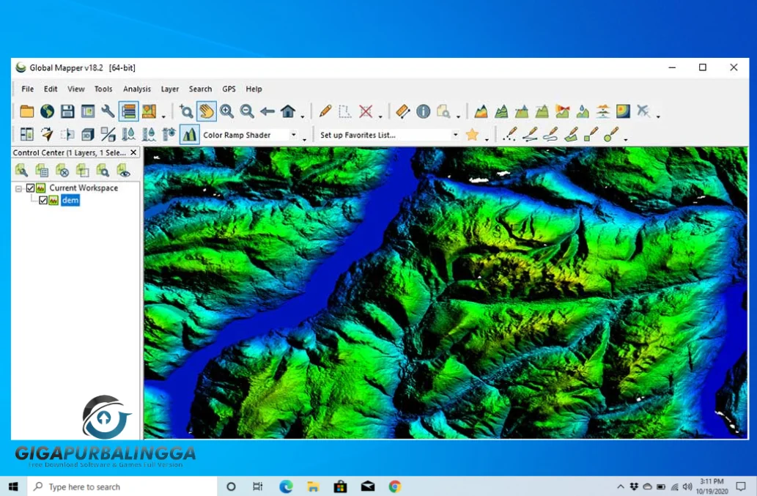Open the File menu
This screenshot has height=496, width=757.
tap(28, 89)
